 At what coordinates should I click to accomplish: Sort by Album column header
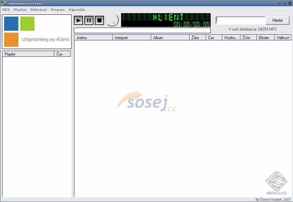point(170,37)
